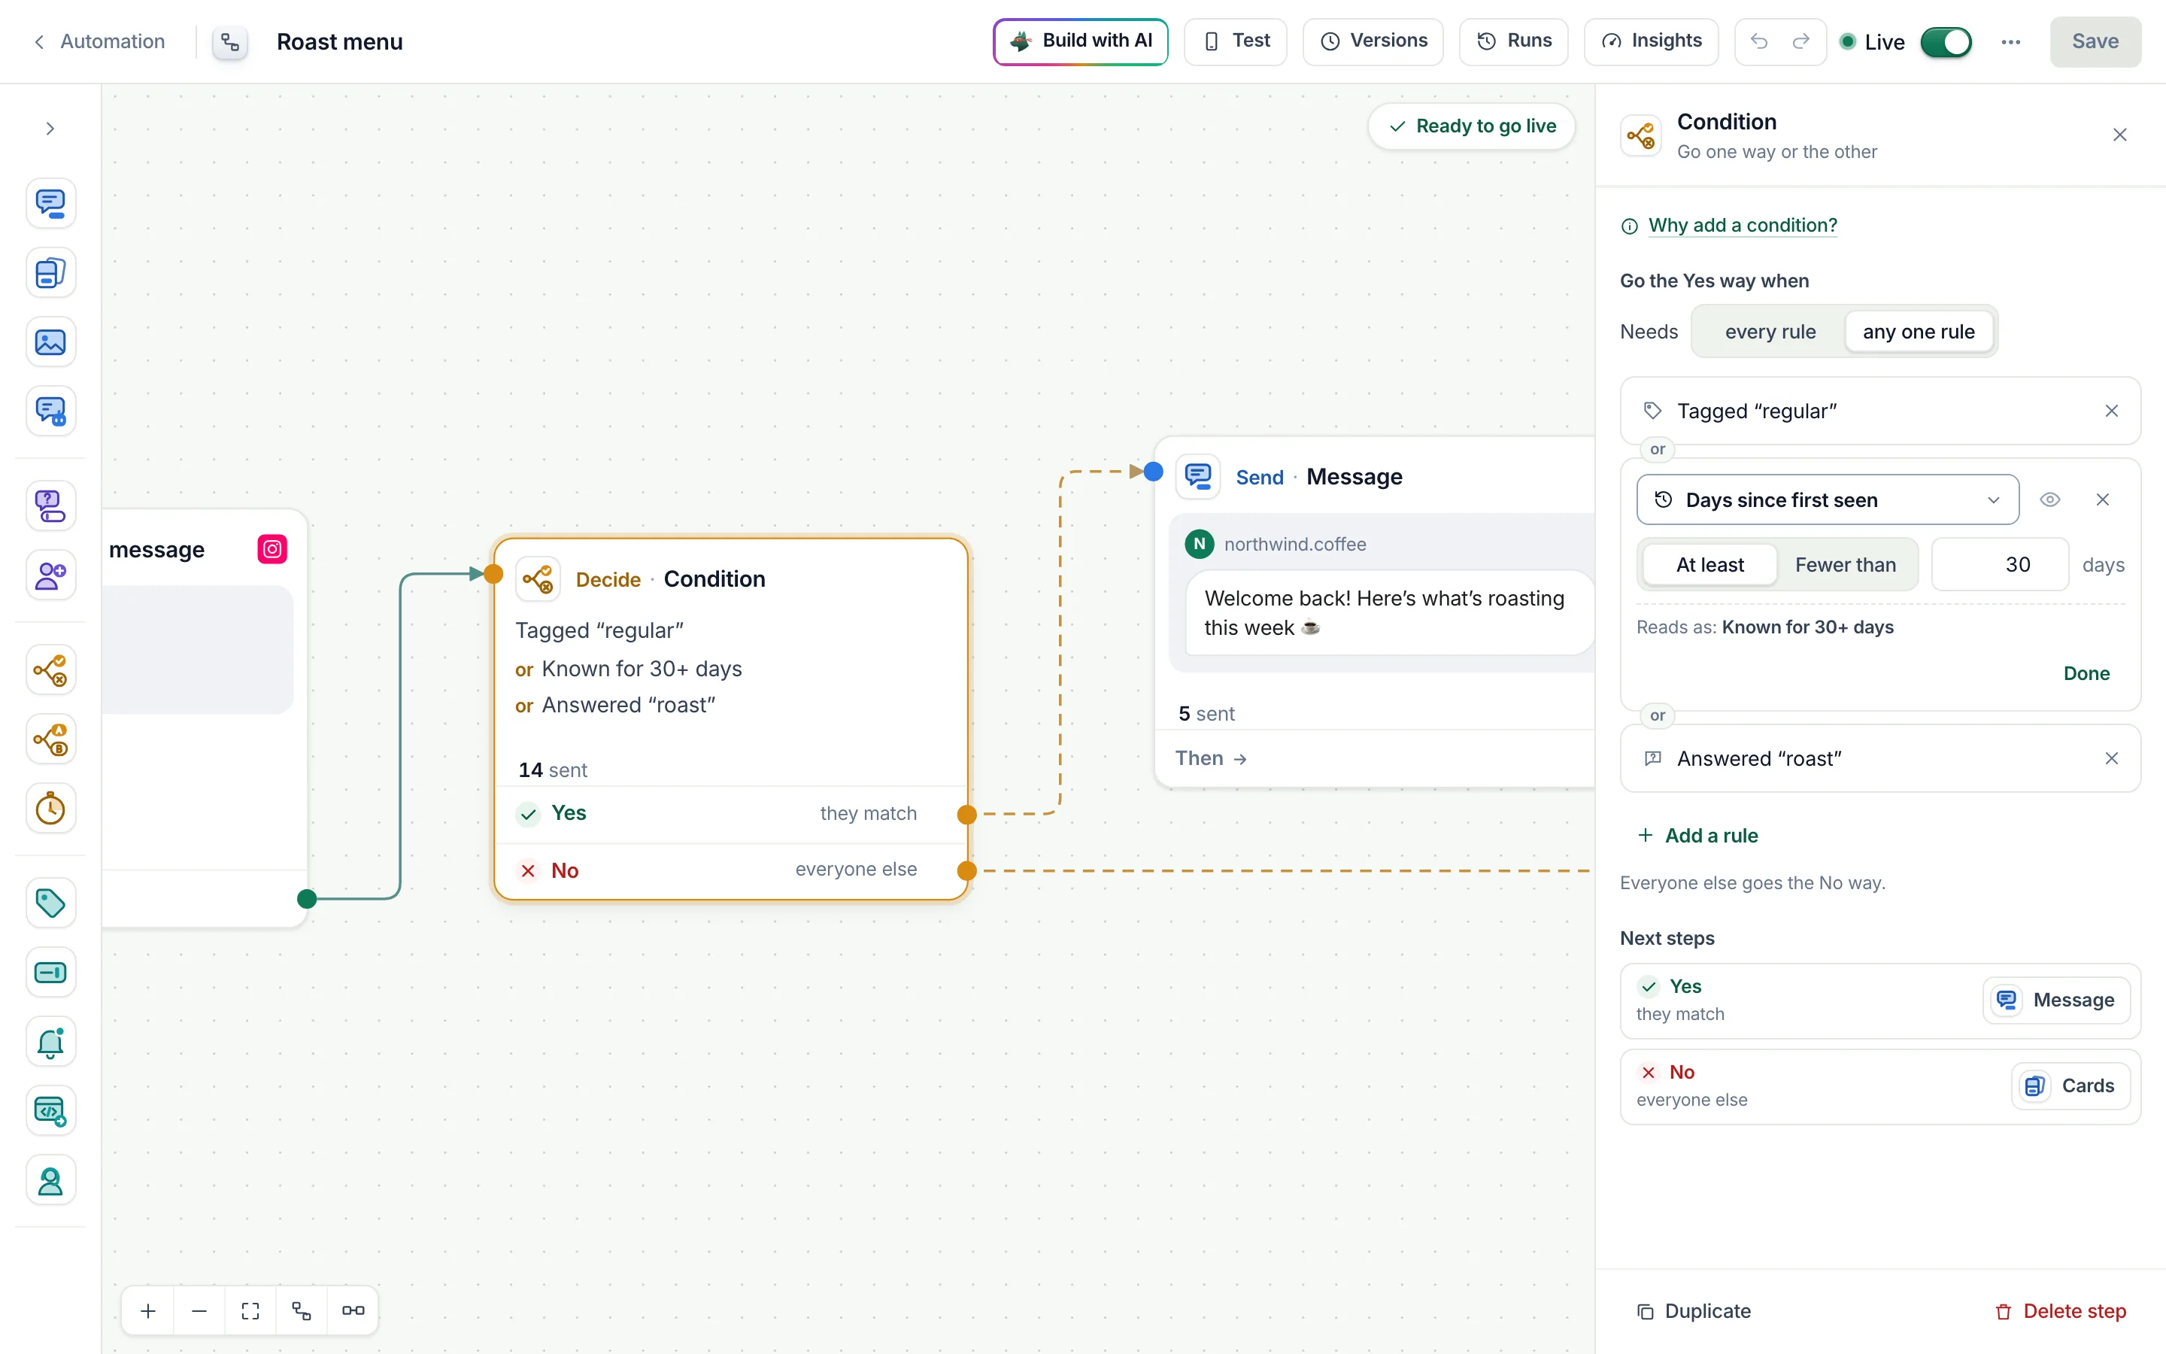Select the "every rule" option

tap(1770, 331)
